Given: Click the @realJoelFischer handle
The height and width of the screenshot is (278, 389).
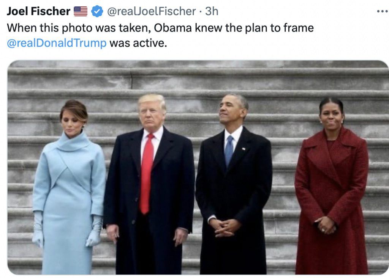Looking at the screenshot, I should 151,11.
